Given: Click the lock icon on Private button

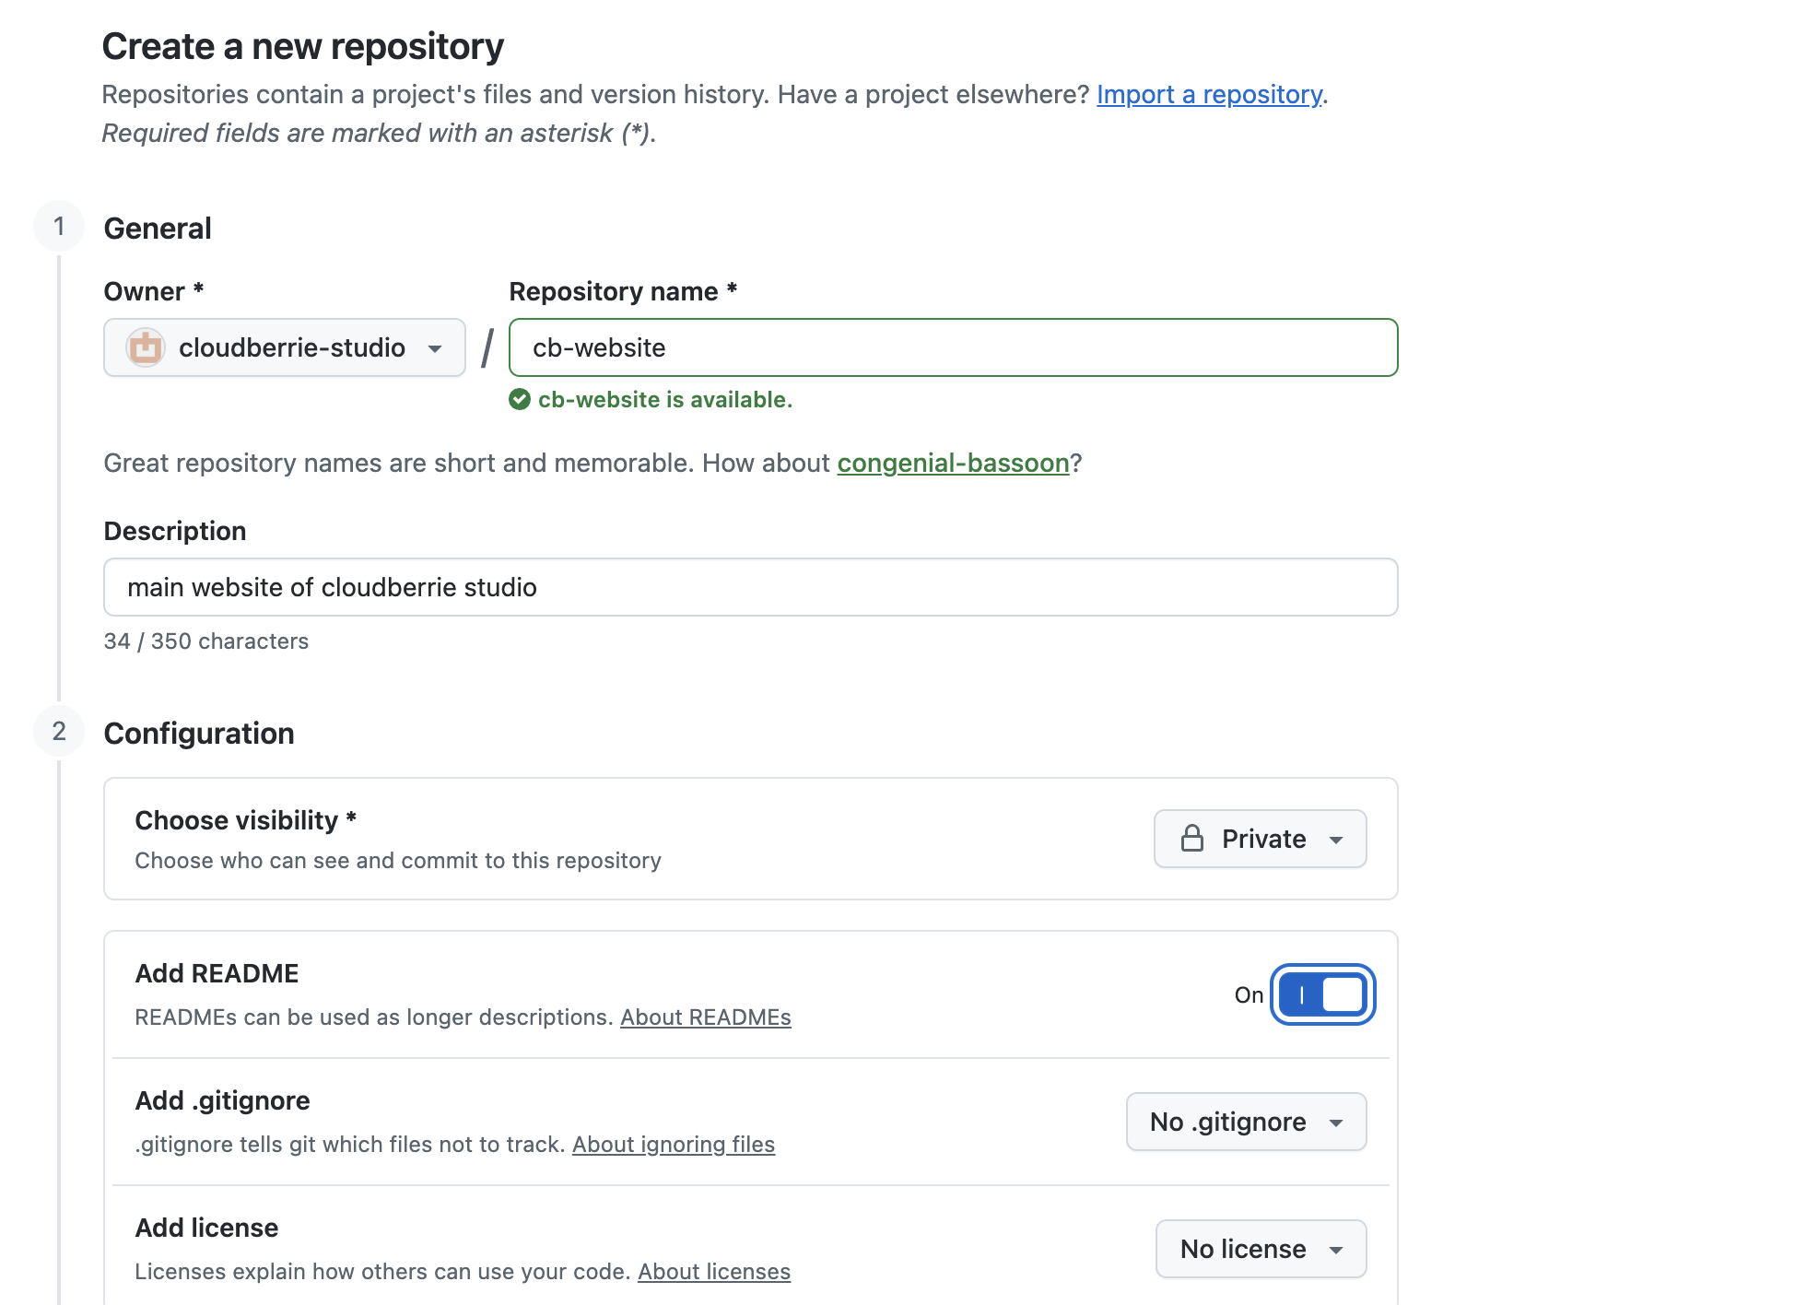Looking at the screenshot, I should point(1192,839).
